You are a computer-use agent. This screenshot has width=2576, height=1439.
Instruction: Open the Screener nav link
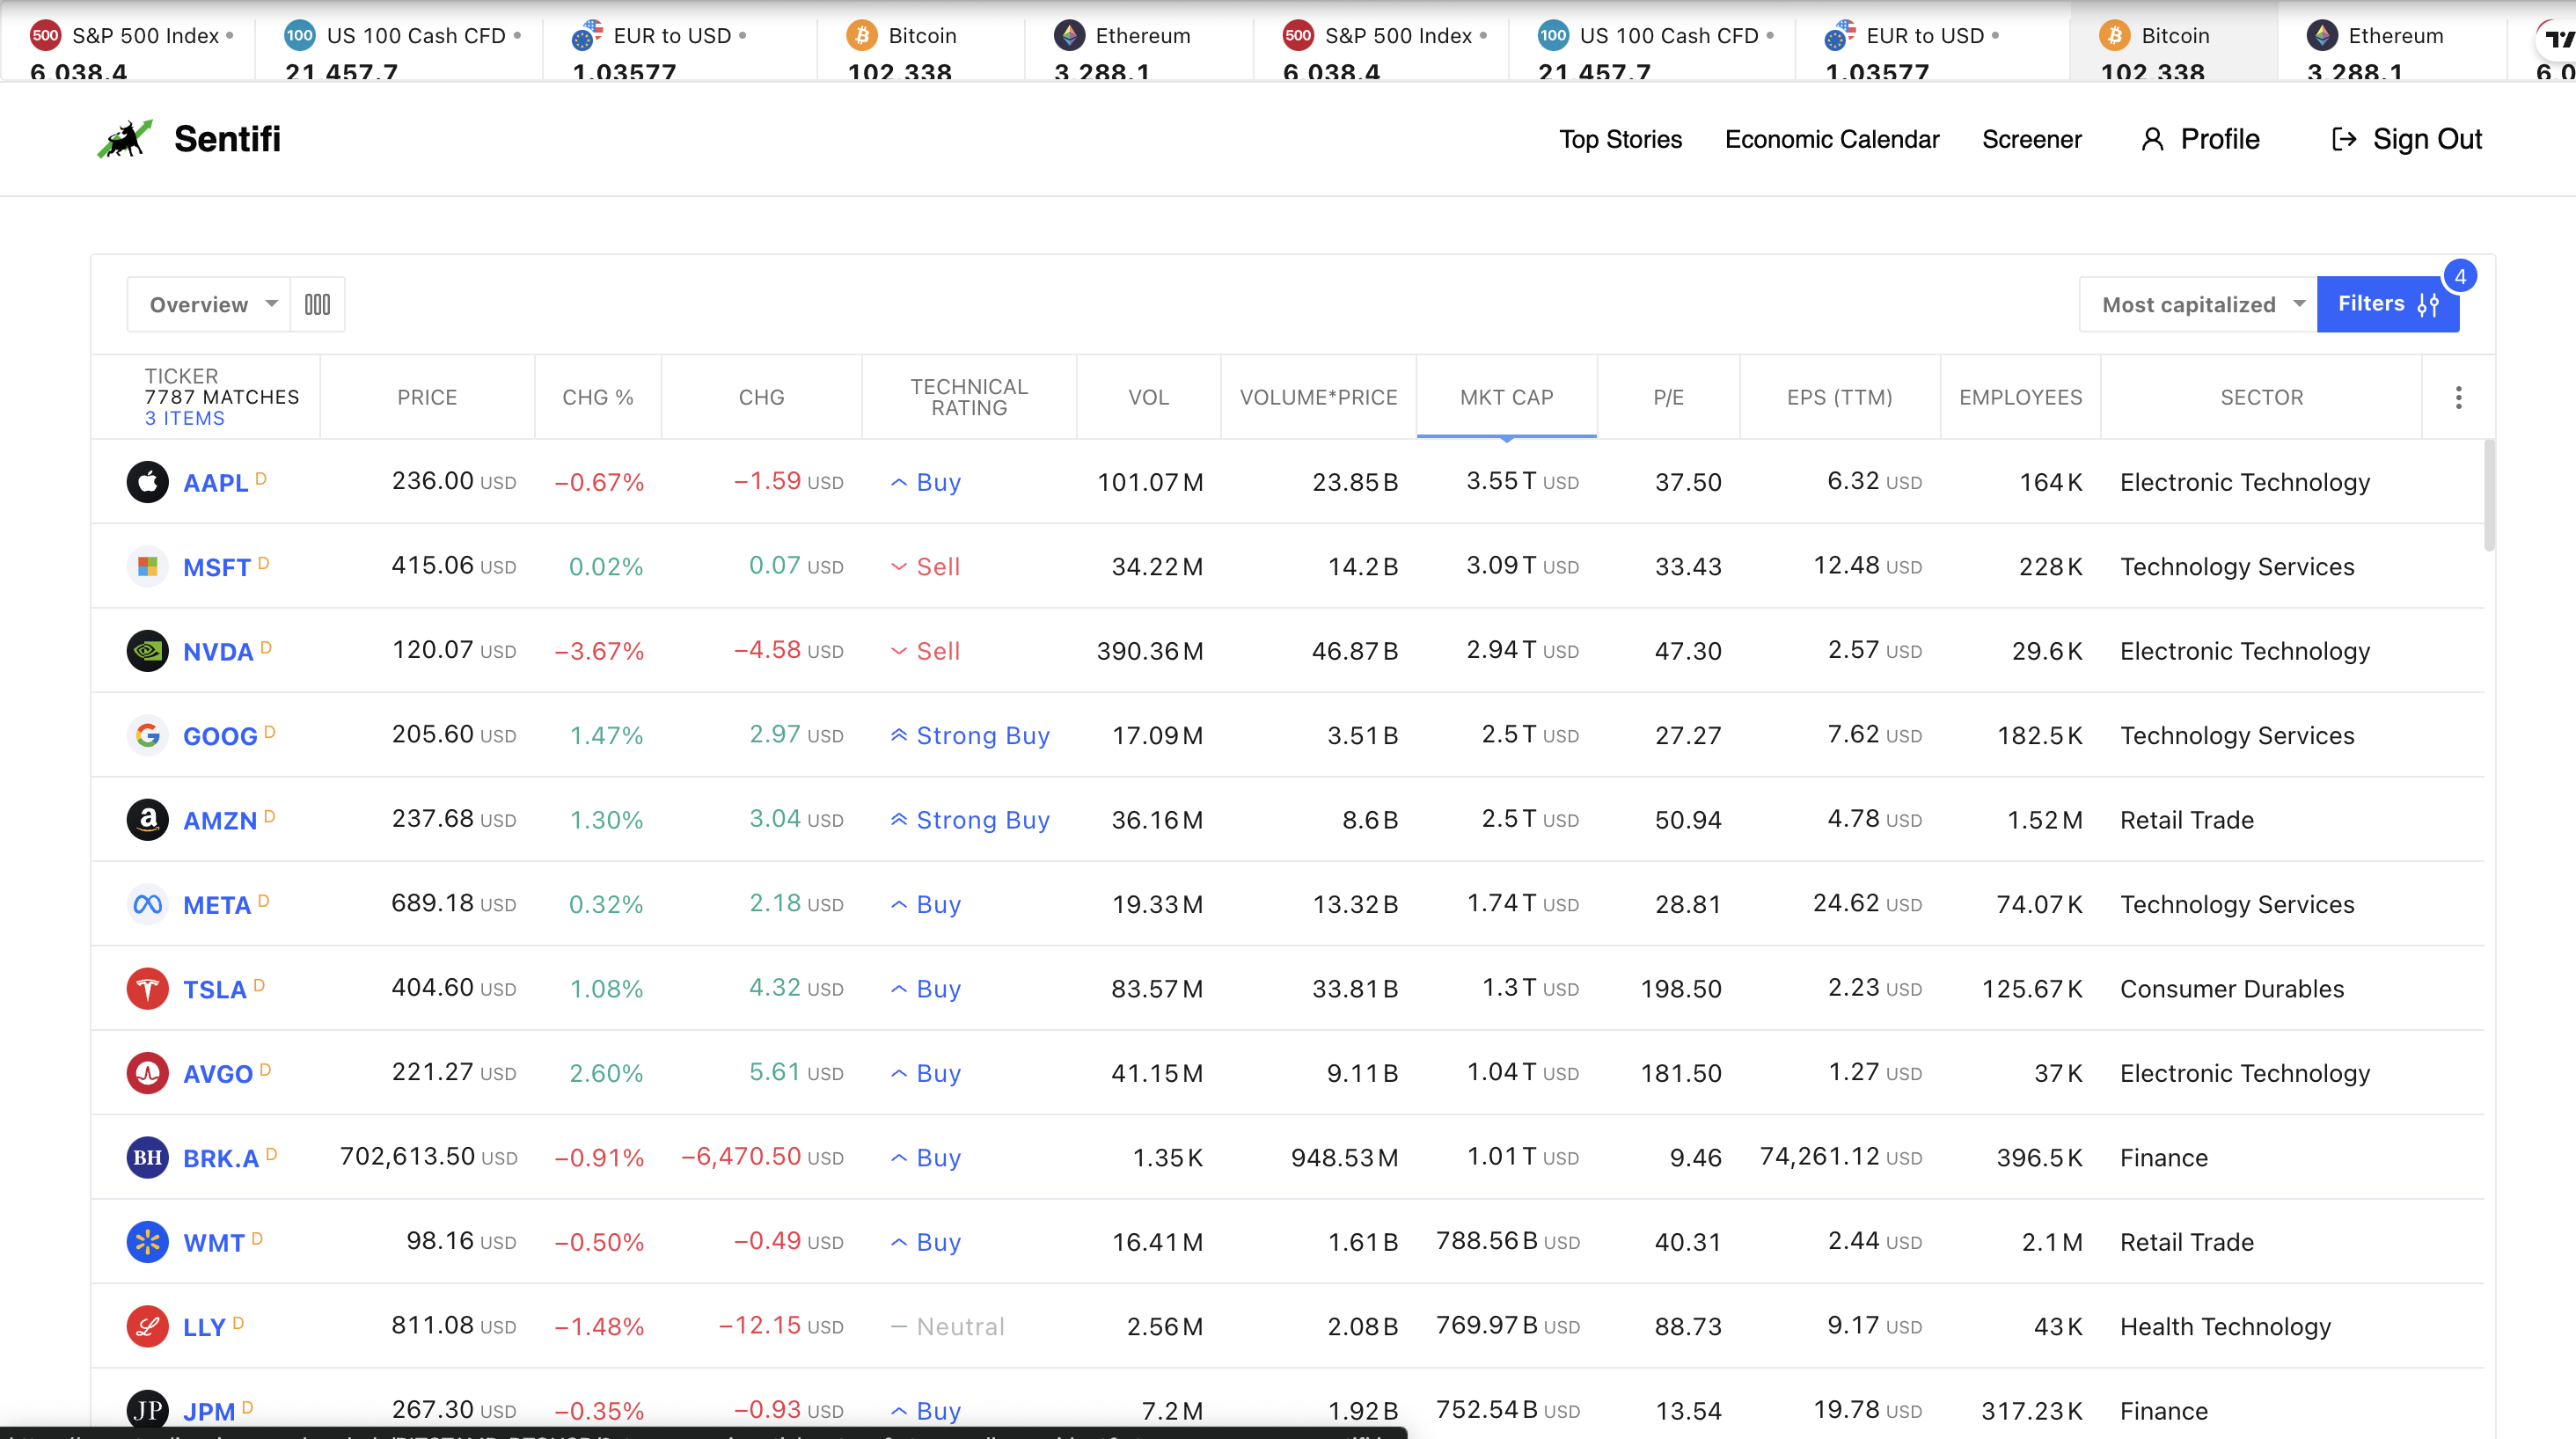pyautogui.click(x=2031, y=139)
